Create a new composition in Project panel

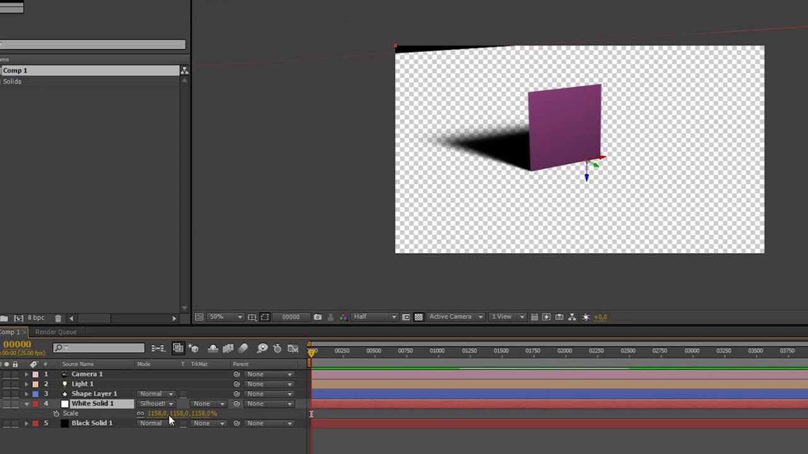pos(18,318)
